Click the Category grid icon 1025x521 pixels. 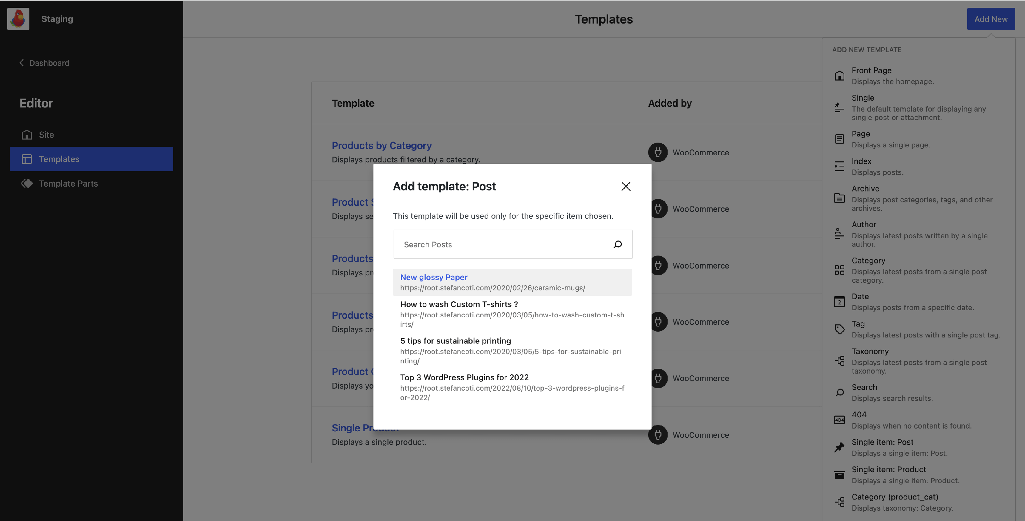(x=839, y=270)
